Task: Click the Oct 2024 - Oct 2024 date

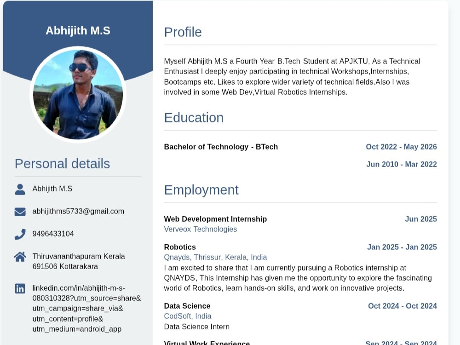Action: [402, 306]
